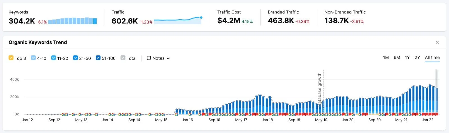Click the Google update marker above Jan 16
Image resolution: width=449 pixels, height=133 pixels.
(x=190, y=115)
